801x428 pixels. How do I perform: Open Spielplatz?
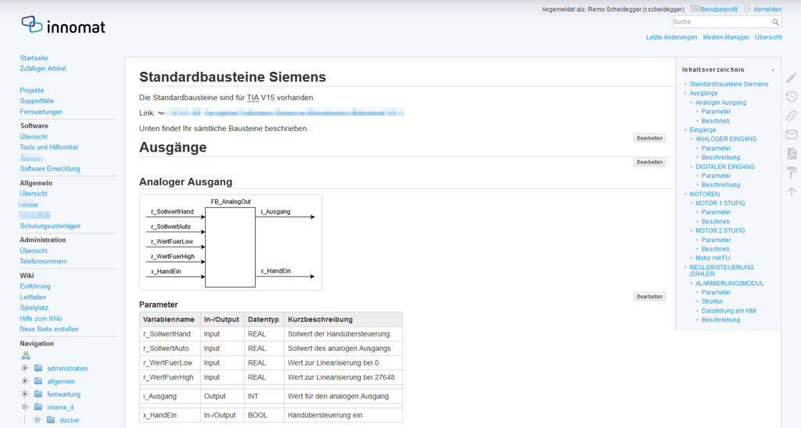pos(34,308)
